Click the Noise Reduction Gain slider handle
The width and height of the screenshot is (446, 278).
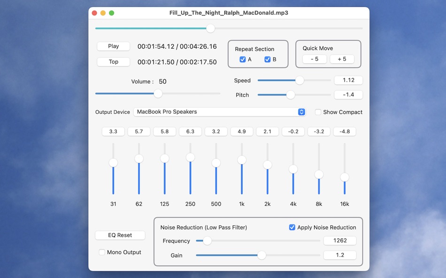261,256
